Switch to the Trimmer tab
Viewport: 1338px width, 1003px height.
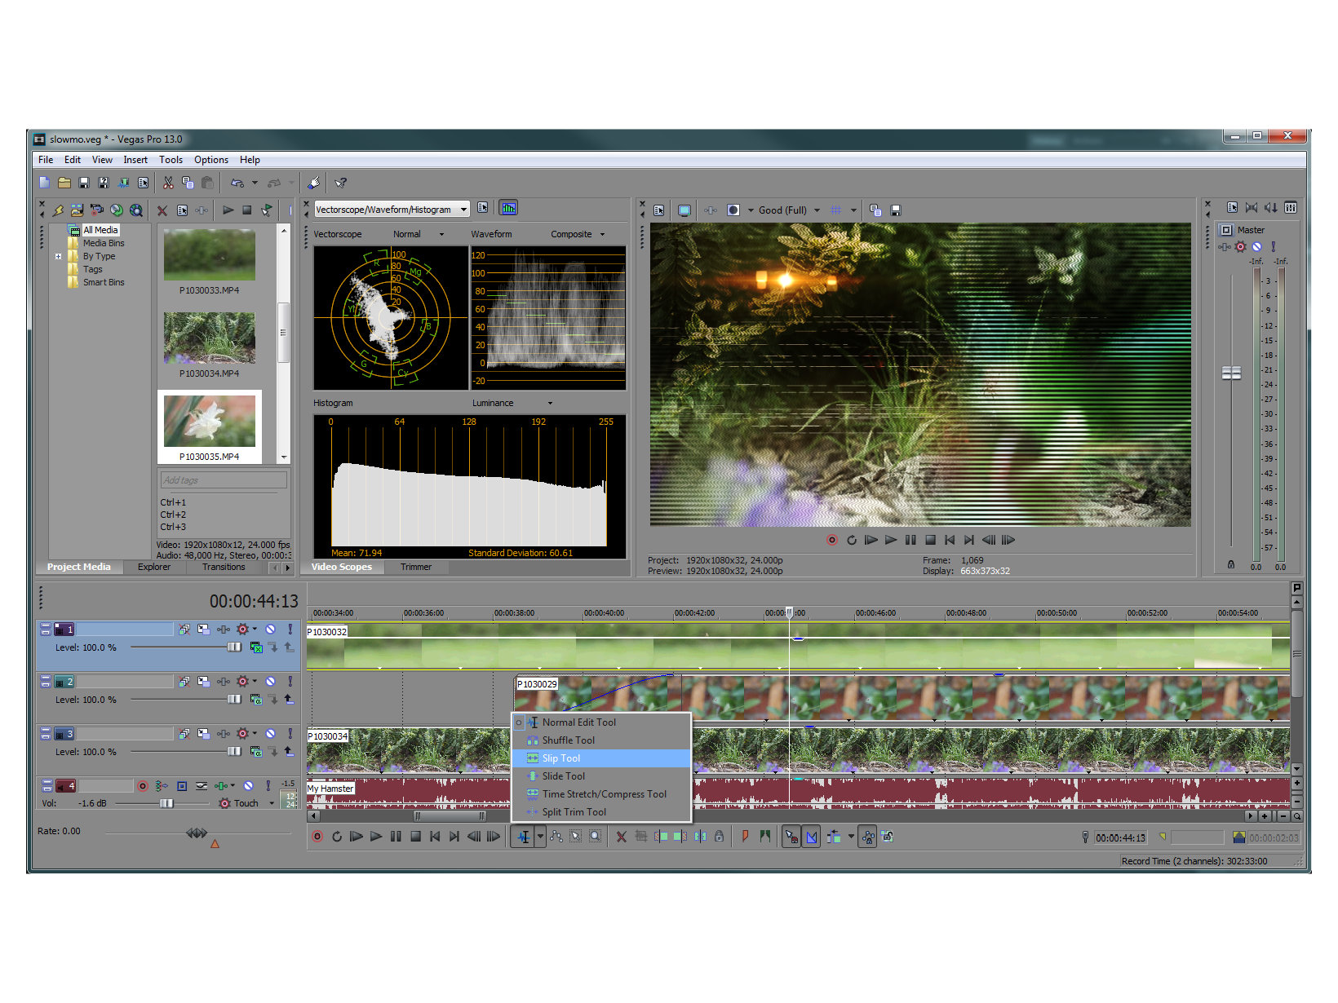click(x=415, y=567)
